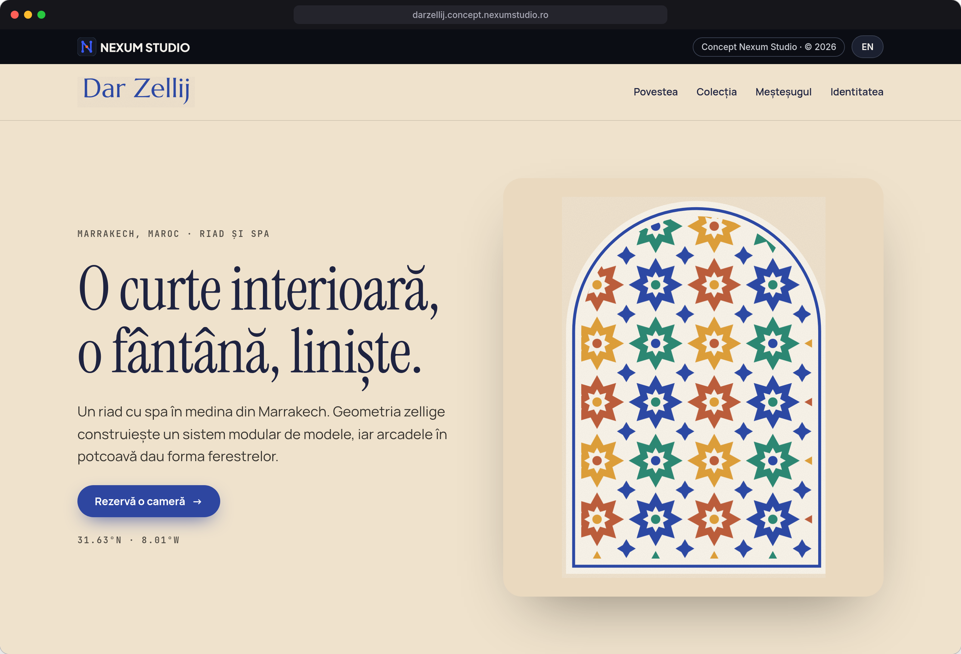Click the paragraph starting Un riad cu spa
The image size is (961, 654).
coord(262,434)
